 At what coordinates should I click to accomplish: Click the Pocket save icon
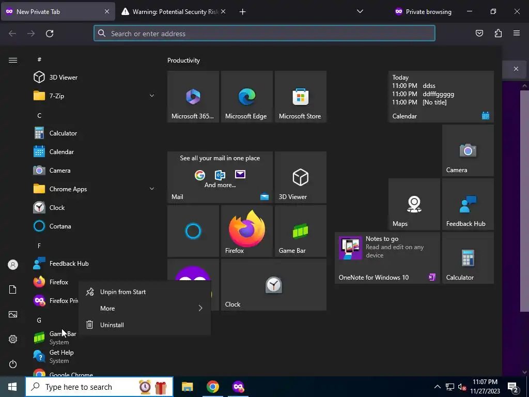[479, 33]
